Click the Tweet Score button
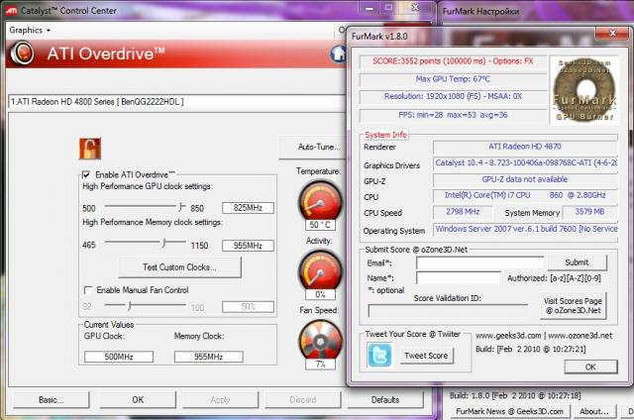The height and width of the screenshot is (420, 634). coord(426,356)
